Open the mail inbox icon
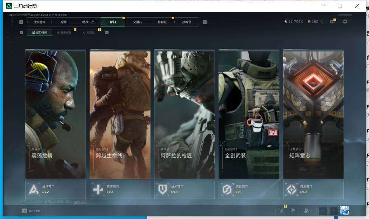 coord(332,22)
